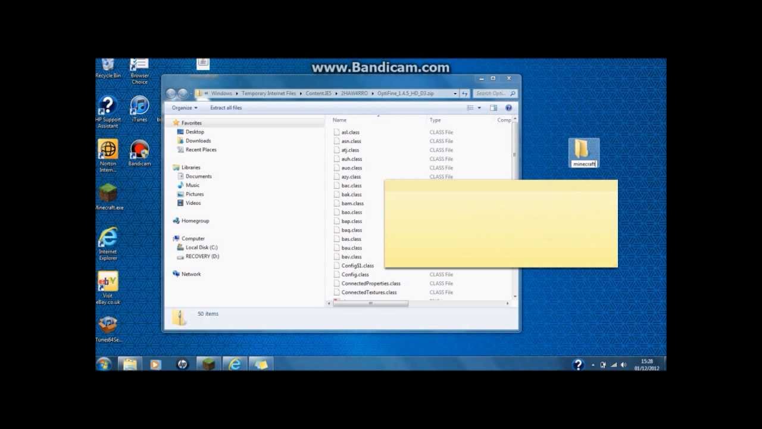Click the OptiFine zip breadcrumb segment
Screen dimensions: 762x429
point(405,94)
